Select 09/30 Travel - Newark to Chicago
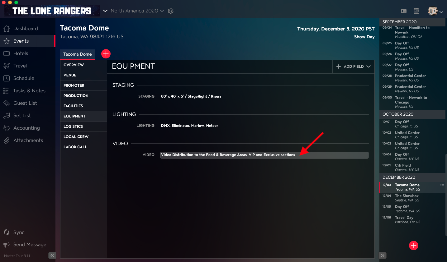This screenshot has width=447, height=262. click(x=412, y=102)
